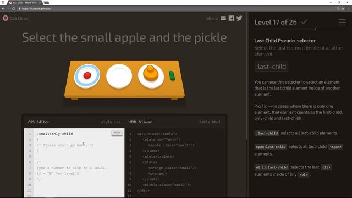
Task: Open a new browser tab
Action: (x=46, y=3)
